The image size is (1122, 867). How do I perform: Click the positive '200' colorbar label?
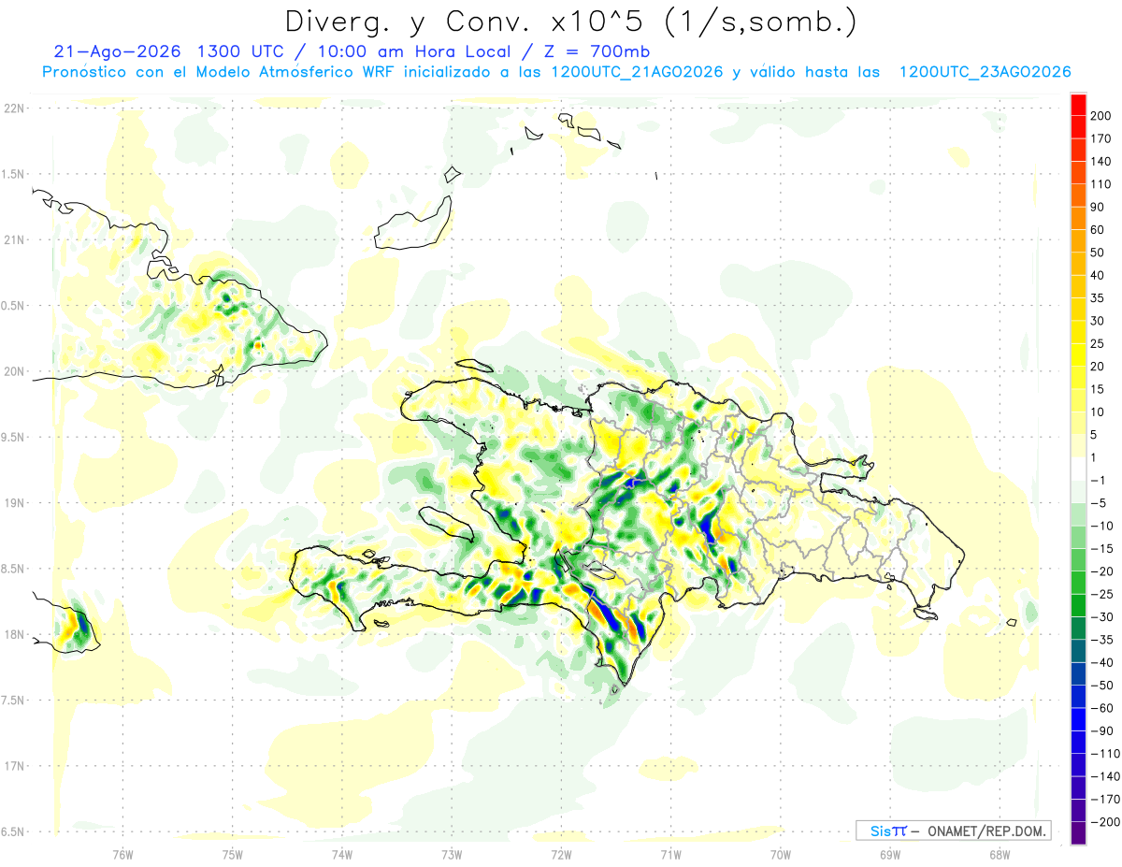pyautogui.click(x=1101, y=116)
